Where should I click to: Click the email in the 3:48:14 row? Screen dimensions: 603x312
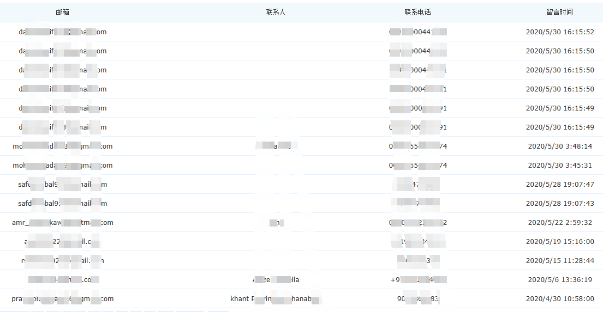[62, 146]
